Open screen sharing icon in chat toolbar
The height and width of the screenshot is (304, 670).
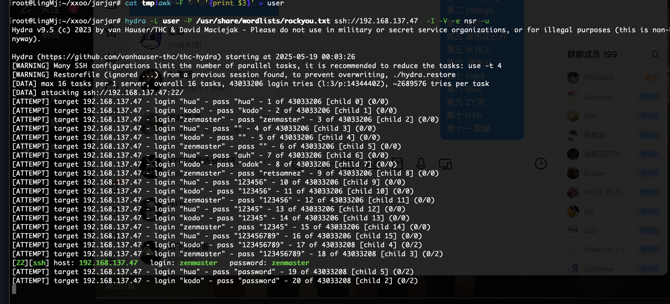445,164
